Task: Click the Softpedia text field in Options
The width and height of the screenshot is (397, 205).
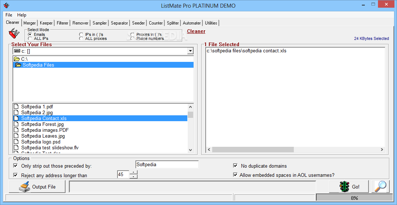Action: coord(167,164)
